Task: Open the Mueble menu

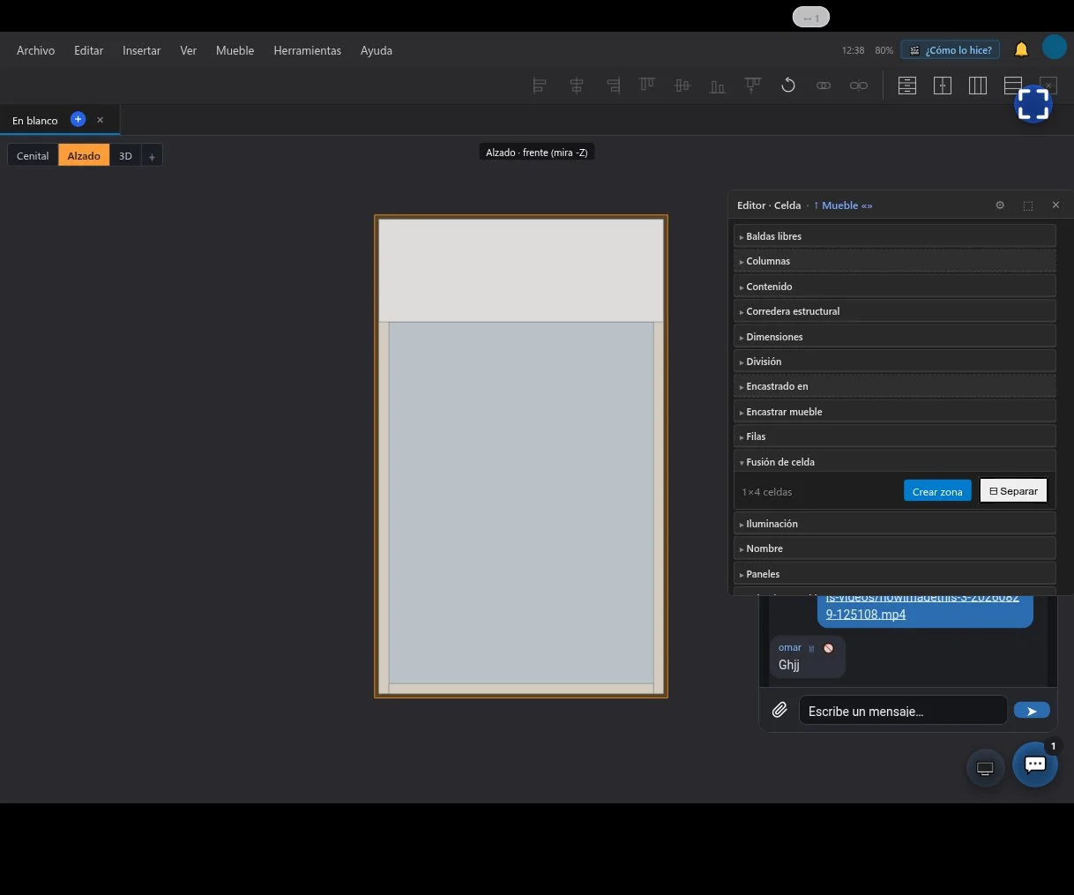Action: click(x=235, y=50)
